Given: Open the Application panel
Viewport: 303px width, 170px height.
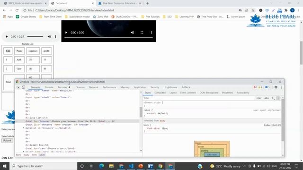Looking at the screenshot, I should (x=140, y=87).
